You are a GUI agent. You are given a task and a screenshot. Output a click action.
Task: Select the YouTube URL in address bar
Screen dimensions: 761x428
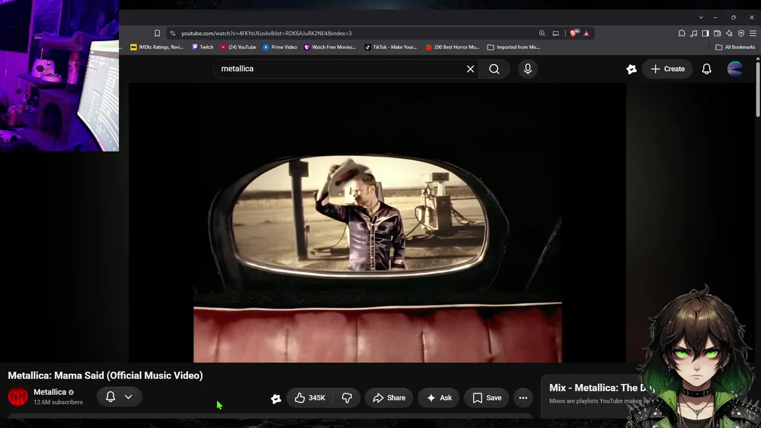click(x=266, y=33)
